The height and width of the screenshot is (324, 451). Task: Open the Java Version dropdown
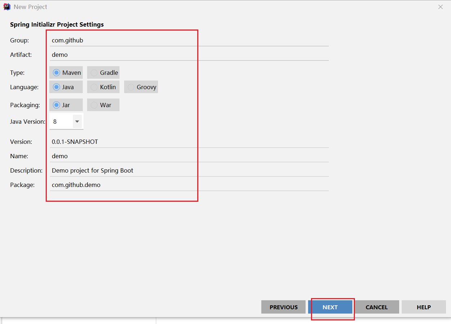(77, 122)
